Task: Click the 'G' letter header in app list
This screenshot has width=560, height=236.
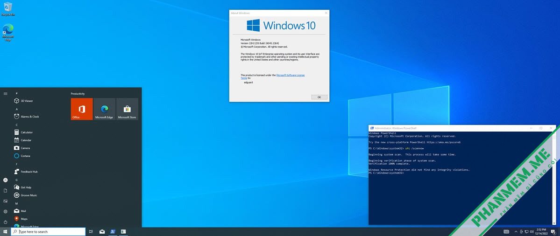Action: point(17,180)
